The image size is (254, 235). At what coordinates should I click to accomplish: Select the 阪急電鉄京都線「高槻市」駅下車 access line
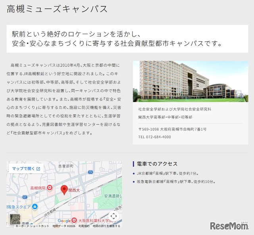point(176,182)
